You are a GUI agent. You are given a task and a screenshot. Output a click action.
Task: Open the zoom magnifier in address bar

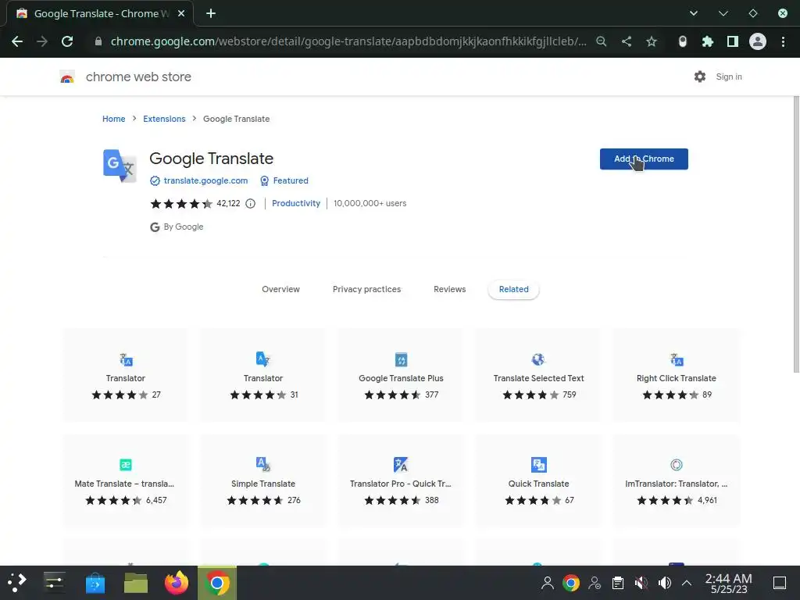click(601, 41)
